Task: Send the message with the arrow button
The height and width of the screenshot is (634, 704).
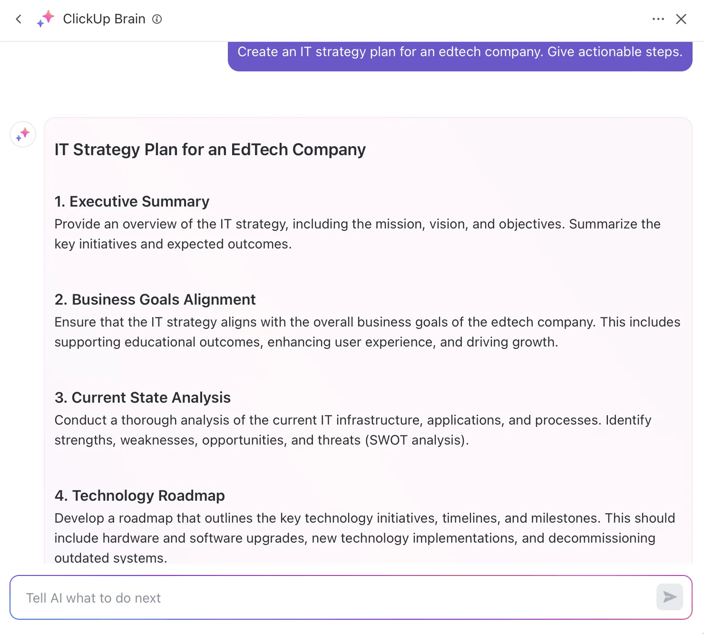Action: click(x=670, y=597)
